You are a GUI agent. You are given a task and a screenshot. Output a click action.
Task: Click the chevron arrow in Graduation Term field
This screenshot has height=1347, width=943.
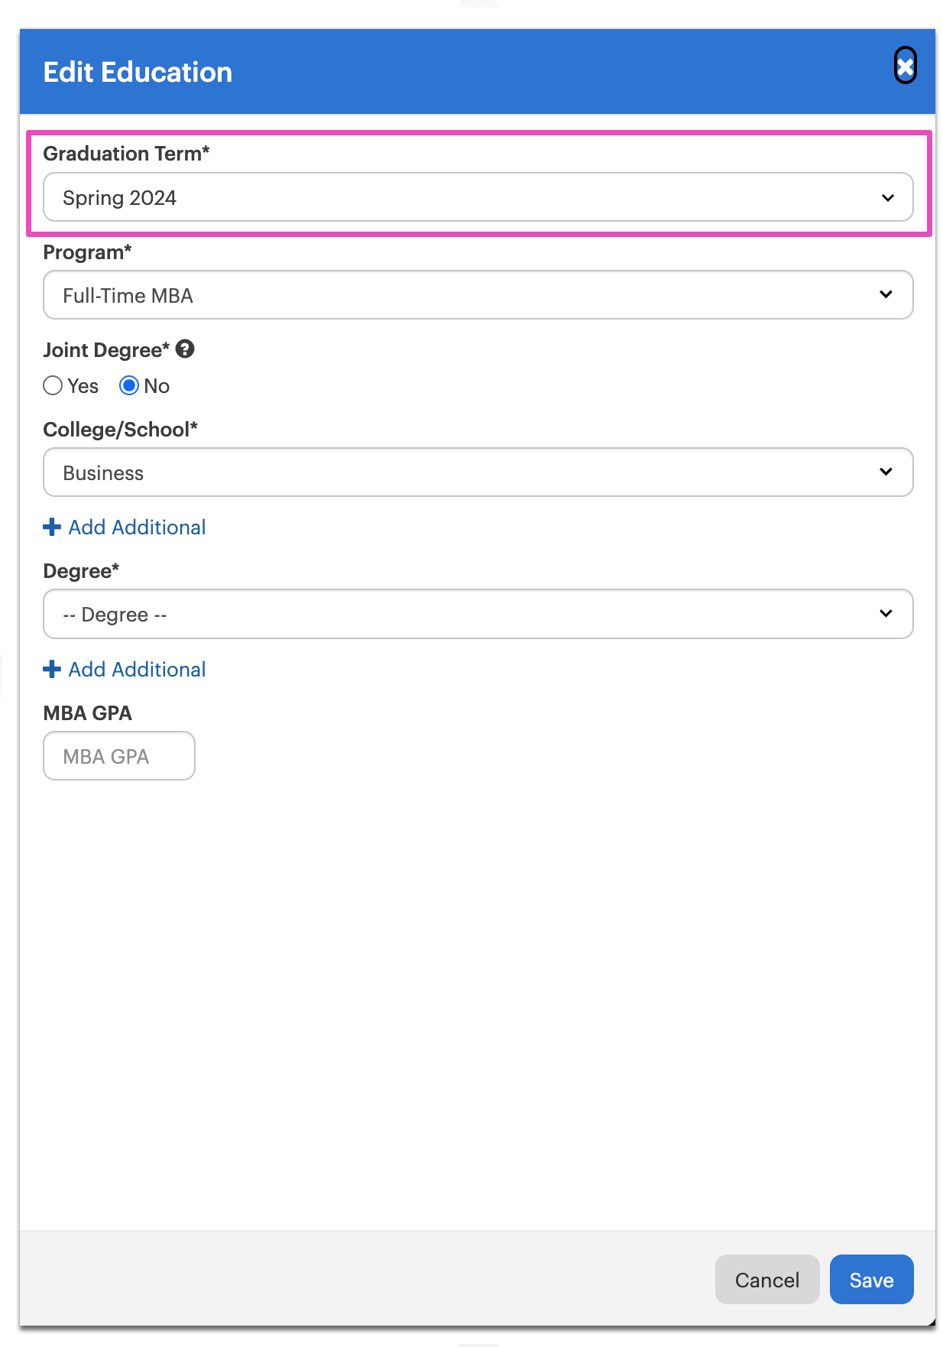pos(887,198)
